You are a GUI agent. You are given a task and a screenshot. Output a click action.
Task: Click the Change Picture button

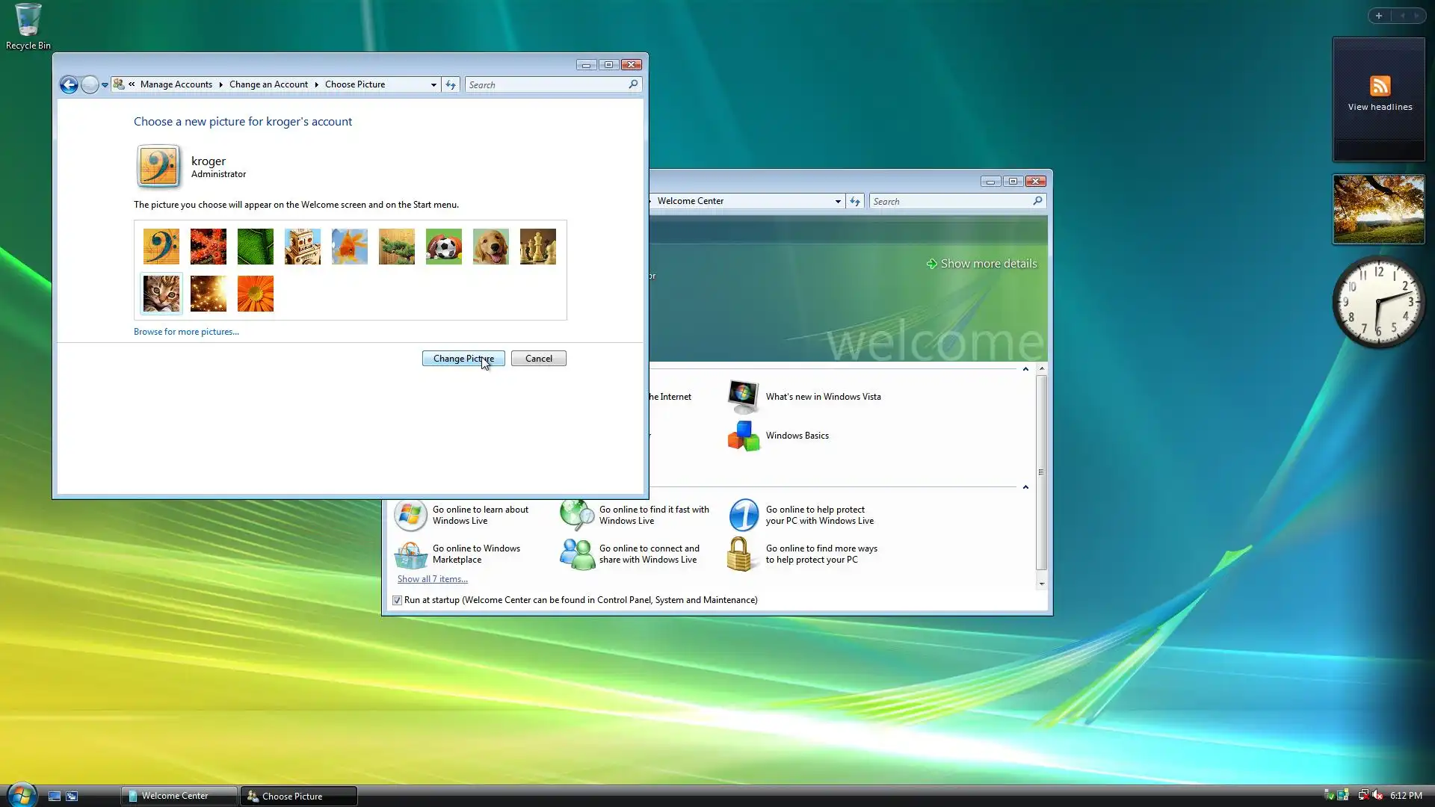pyautogui.click(x=463, y=359)
